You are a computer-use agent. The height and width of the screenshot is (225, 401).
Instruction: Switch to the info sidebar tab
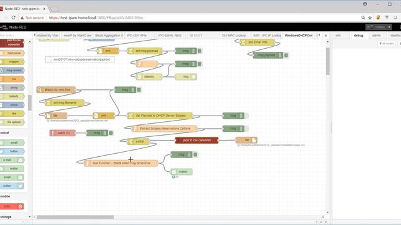[x=338, y=36]
